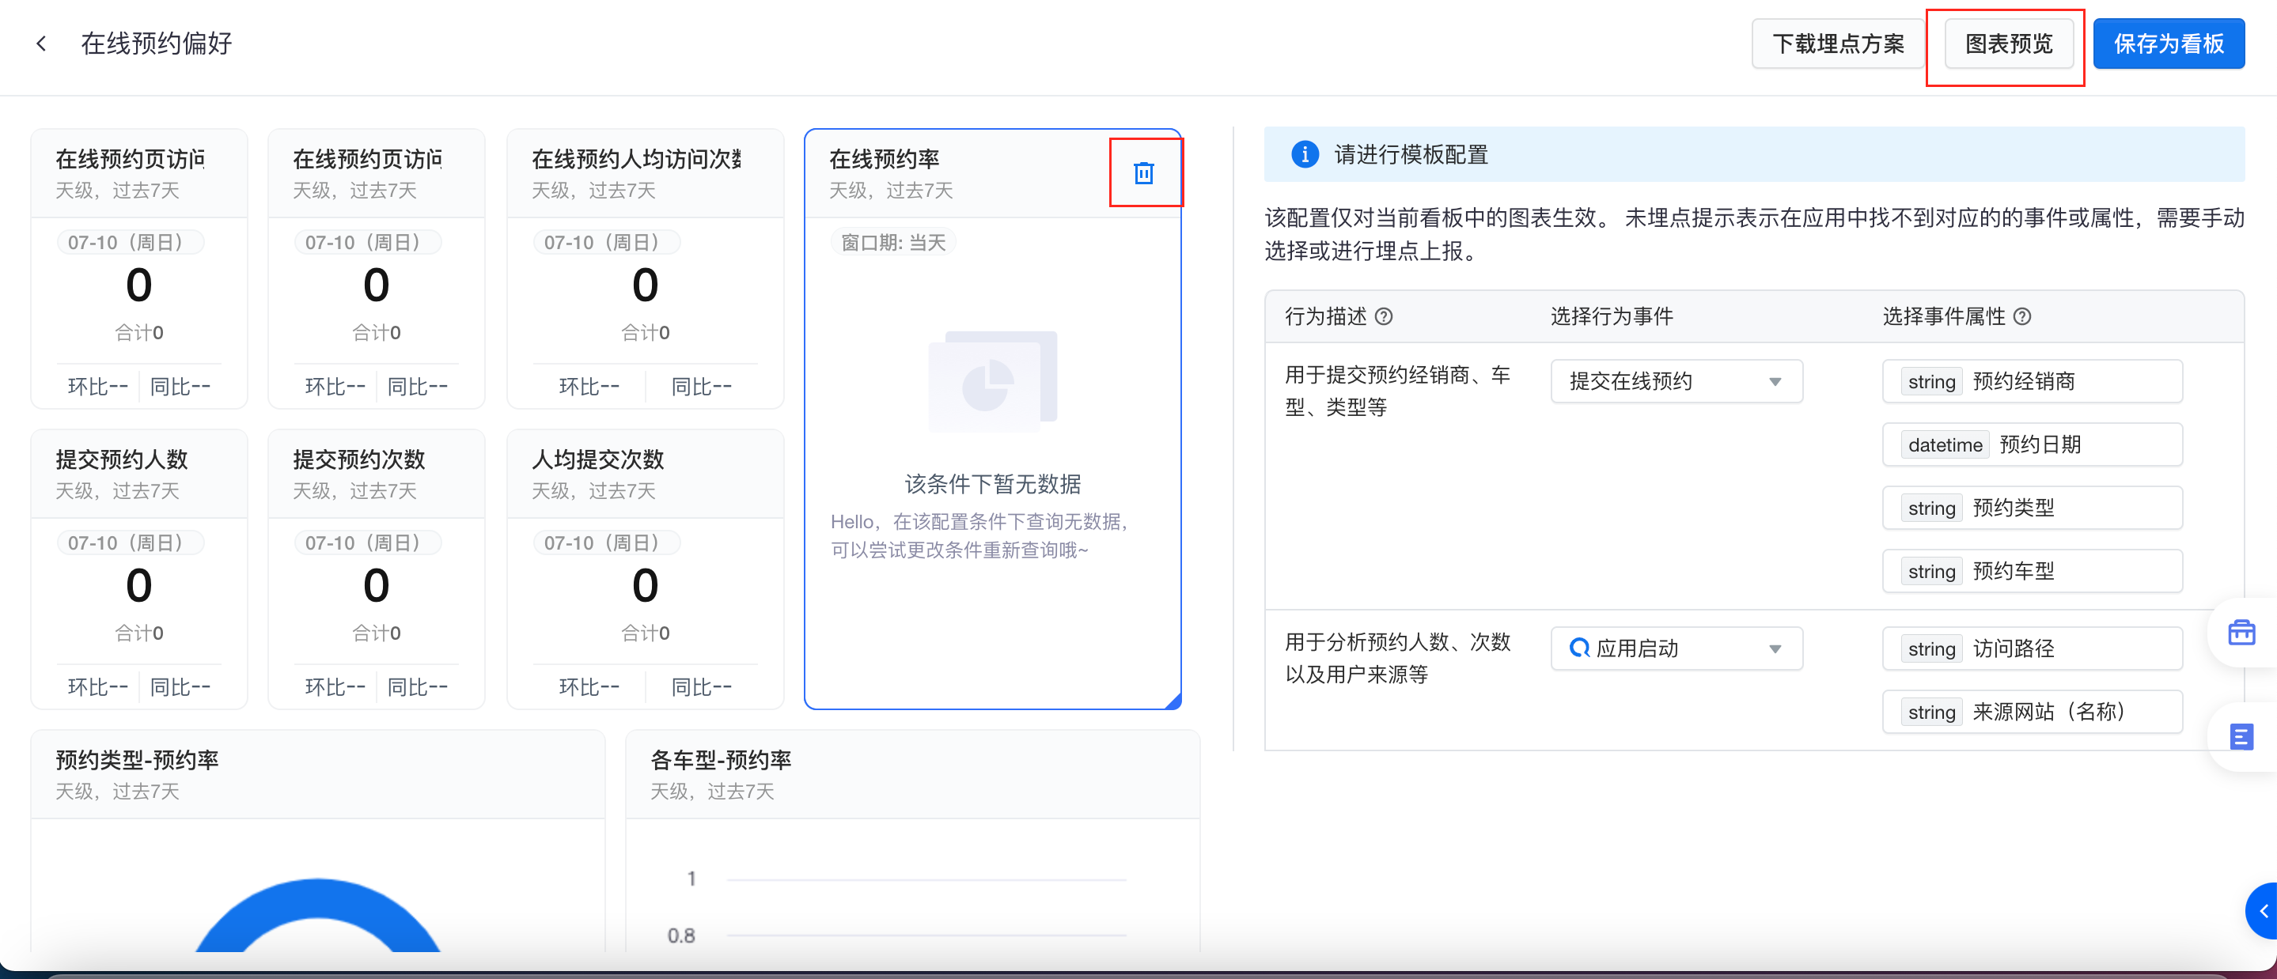
Task: Select the 预约类型 string attribute field
Action: coord(2031,508)
